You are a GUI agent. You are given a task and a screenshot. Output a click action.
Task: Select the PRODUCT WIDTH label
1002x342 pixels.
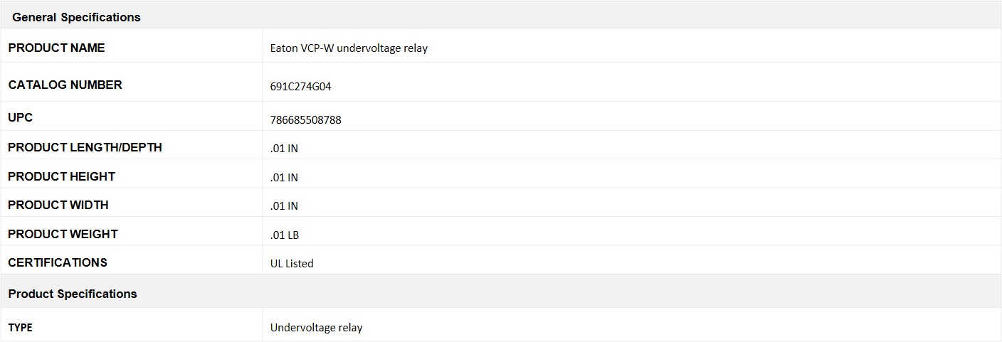[58, 205]
